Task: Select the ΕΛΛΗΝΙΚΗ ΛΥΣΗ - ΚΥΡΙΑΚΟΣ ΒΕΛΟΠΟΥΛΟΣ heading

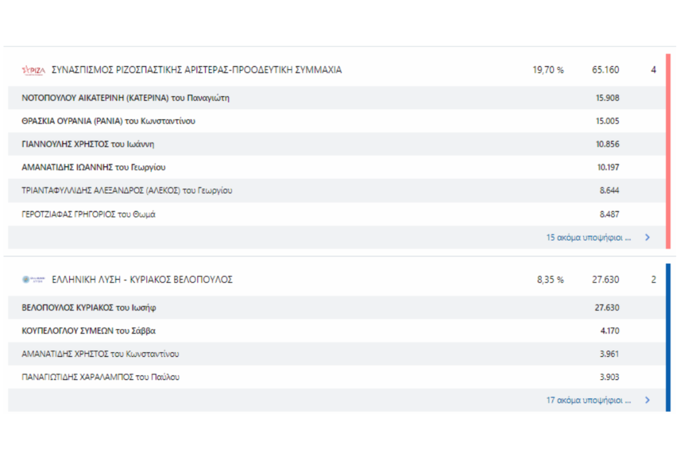Action: 142,280
